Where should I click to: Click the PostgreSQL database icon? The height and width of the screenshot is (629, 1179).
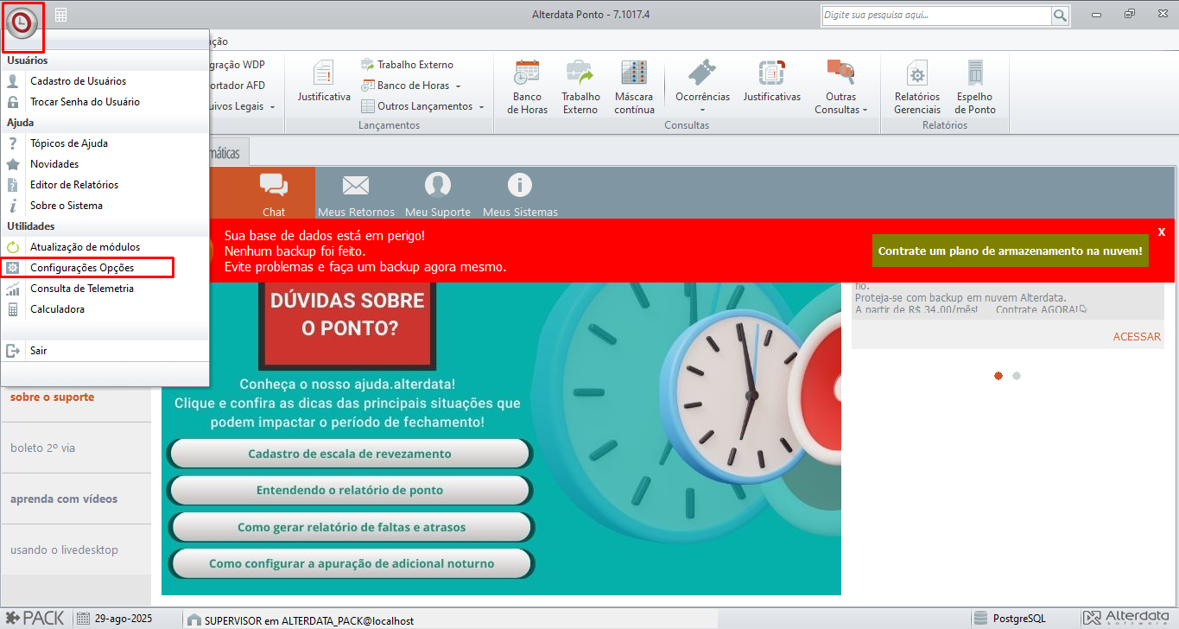(980, 619)
